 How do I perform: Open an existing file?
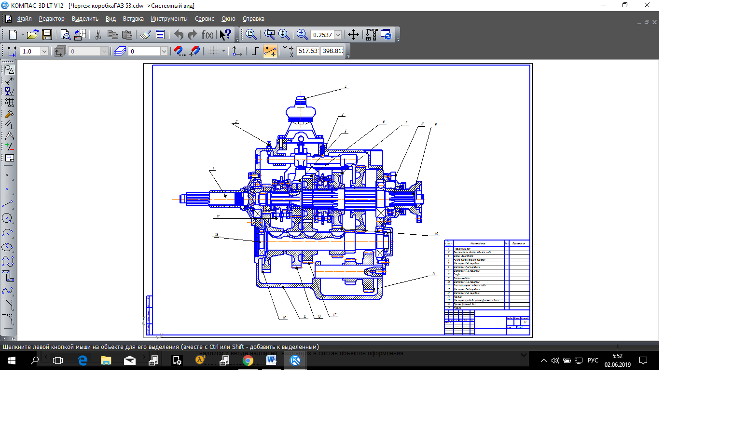(32, 35)
